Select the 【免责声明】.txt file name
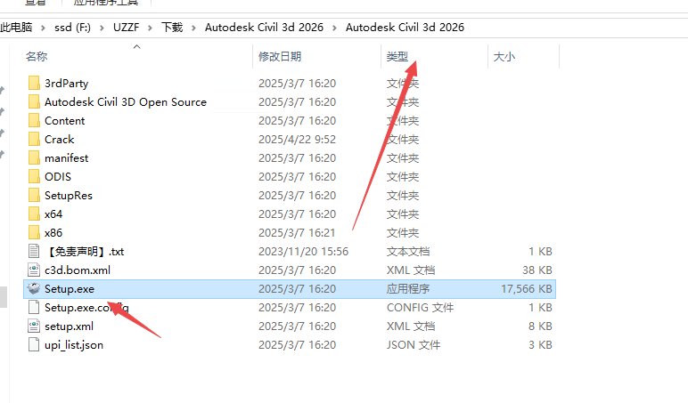 tap(85, 252)
